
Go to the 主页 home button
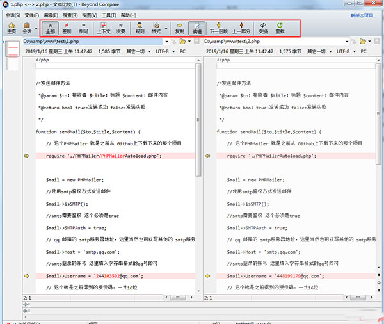(x=12, y=28)
